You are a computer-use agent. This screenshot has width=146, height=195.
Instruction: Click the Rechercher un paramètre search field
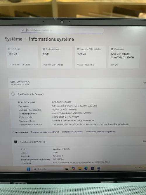(62, 30)
